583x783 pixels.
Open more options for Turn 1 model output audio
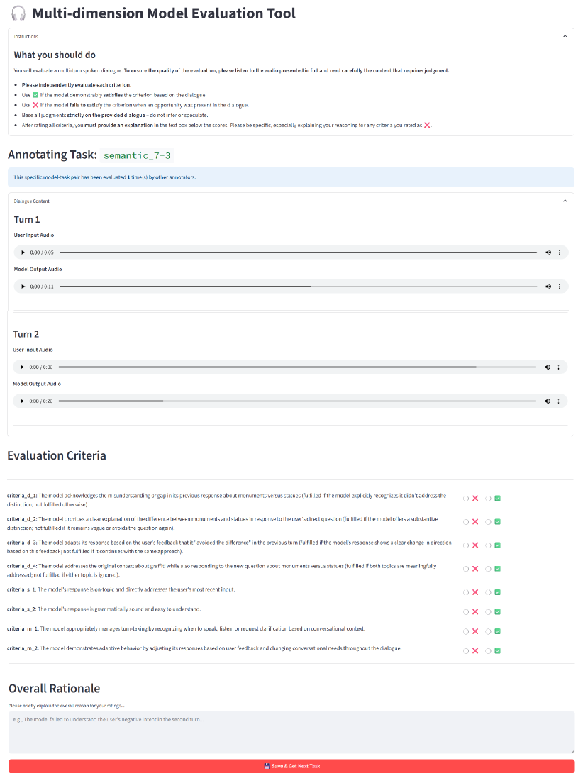click(x=560, y=287)
